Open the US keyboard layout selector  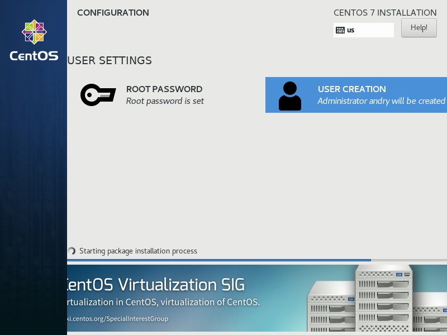tap(364, 30)
